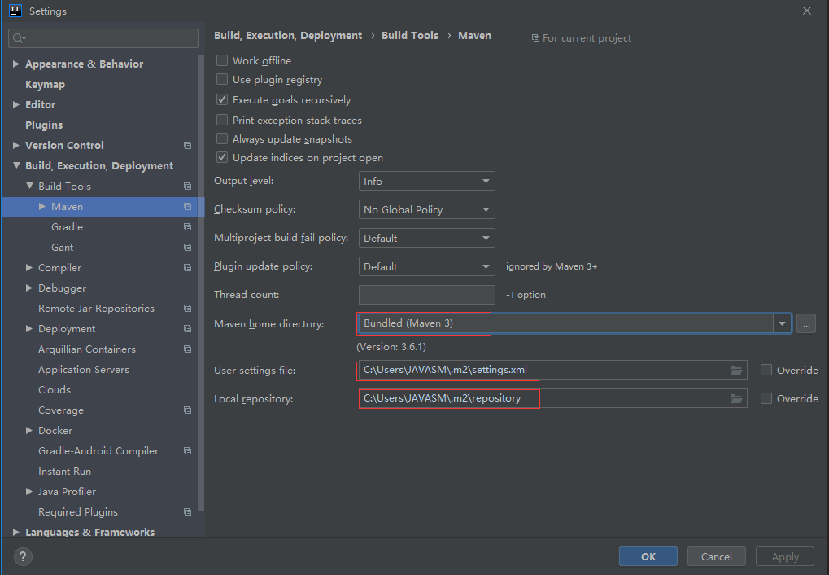829x575 pixels.
Task: Expand the Java Profiler tree node
Action: click(29, 491)
